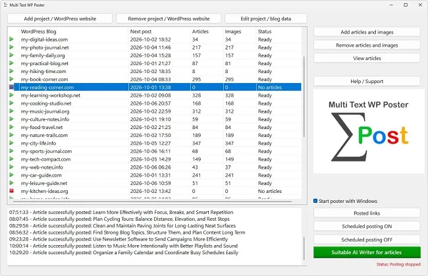Click log entry at 07:51:33

click(x=121, y=212)
